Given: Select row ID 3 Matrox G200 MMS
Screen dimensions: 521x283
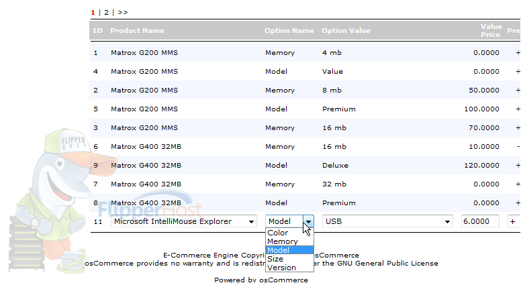Looking at the screenshot, I should coord(305,127).
